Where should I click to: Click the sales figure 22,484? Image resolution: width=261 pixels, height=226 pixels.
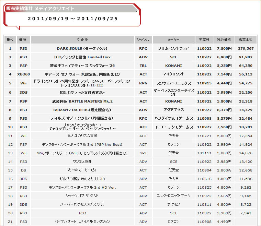[x=246, y=118]
